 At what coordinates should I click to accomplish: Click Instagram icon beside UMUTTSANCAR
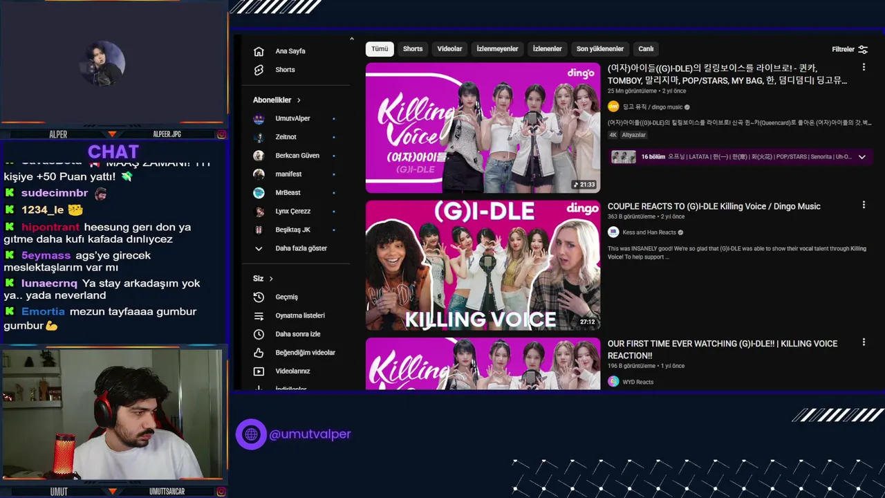click(221, 492)
